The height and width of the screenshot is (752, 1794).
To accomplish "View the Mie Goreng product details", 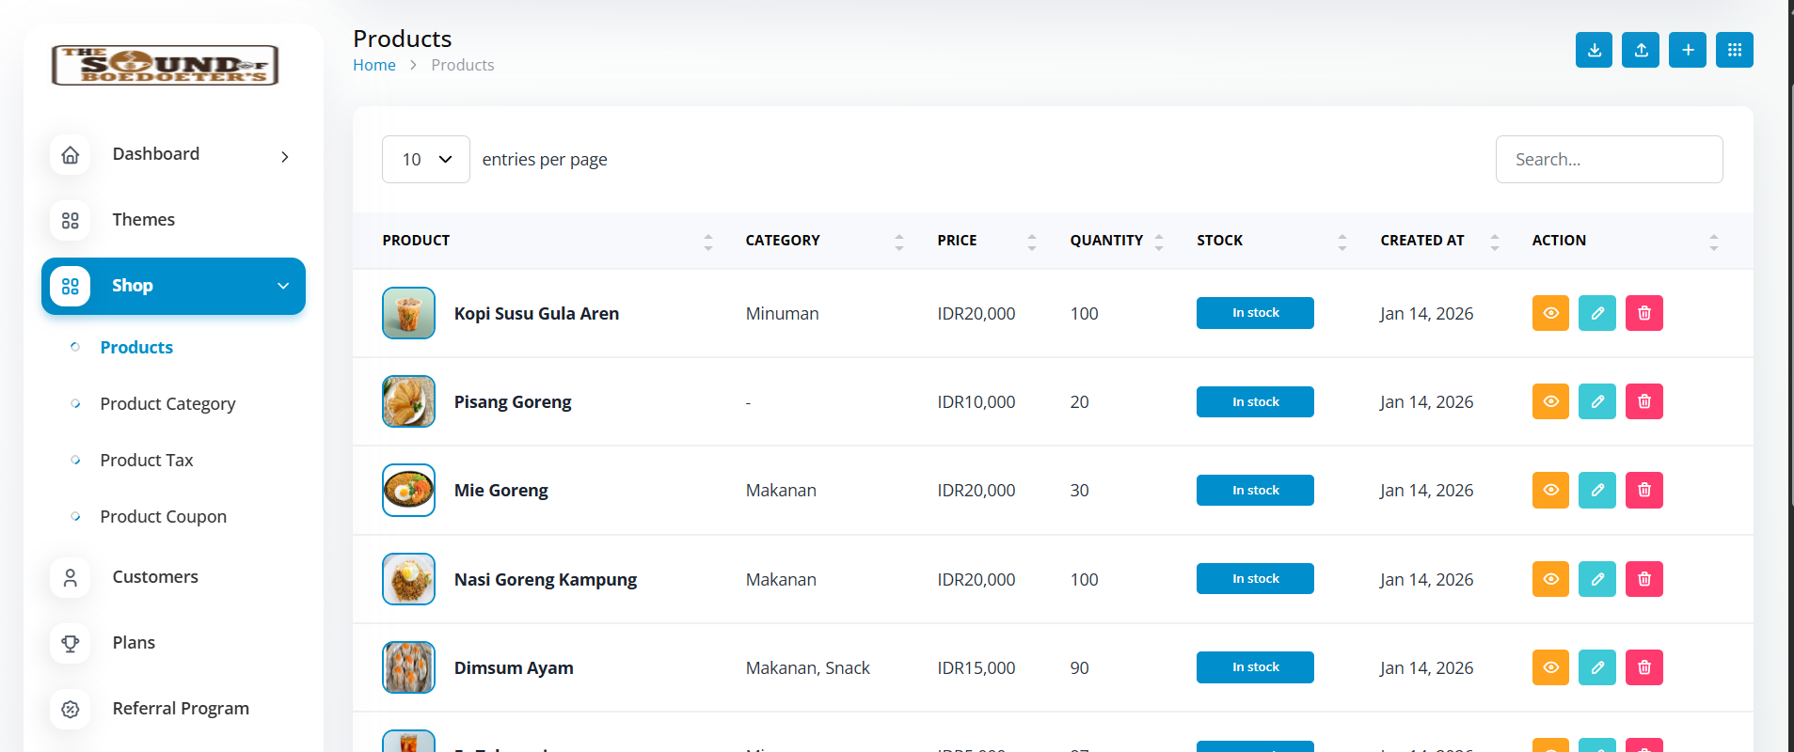I will [1550, 490].
